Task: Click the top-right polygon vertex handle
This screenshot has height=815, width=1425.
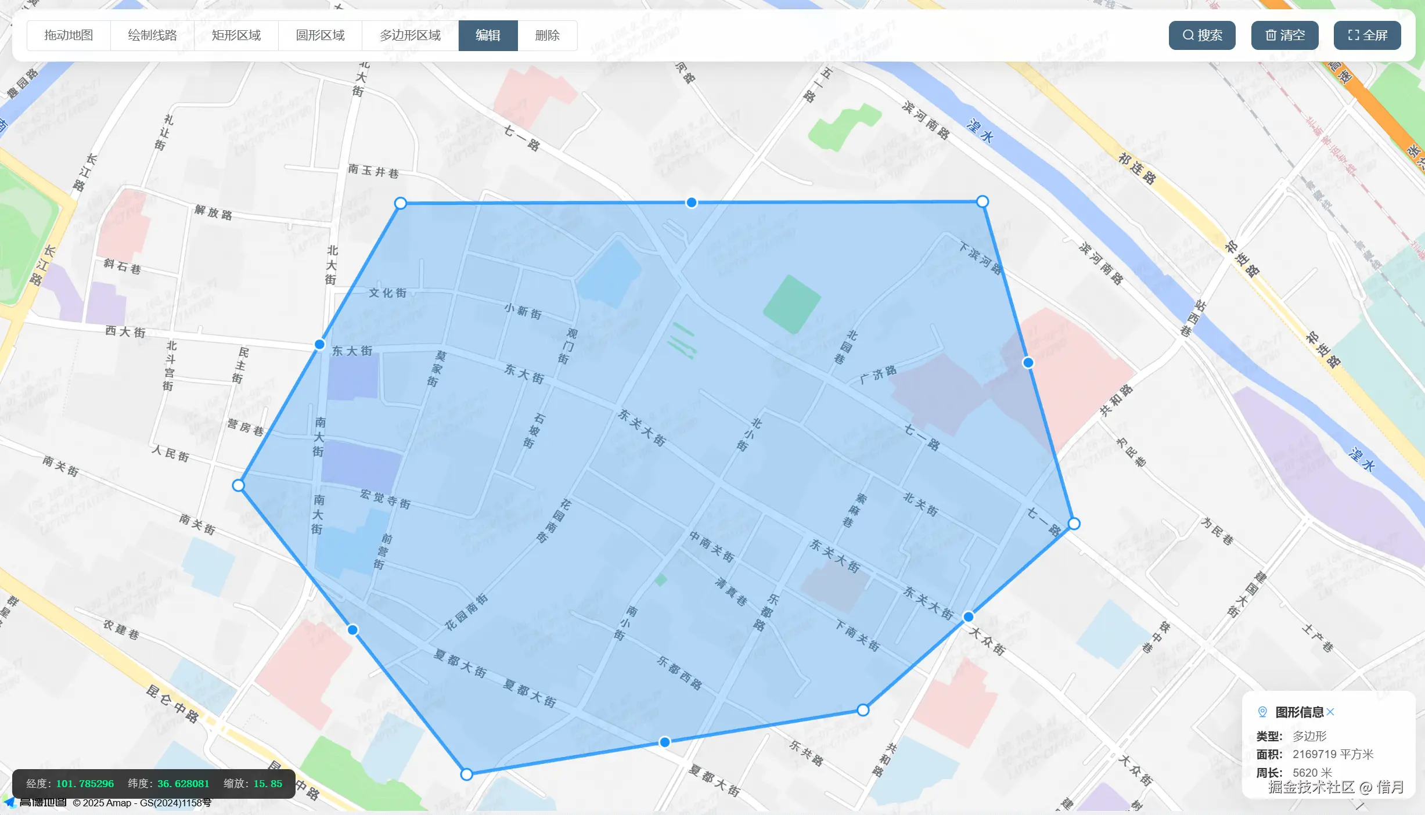Action: (982, 201)
